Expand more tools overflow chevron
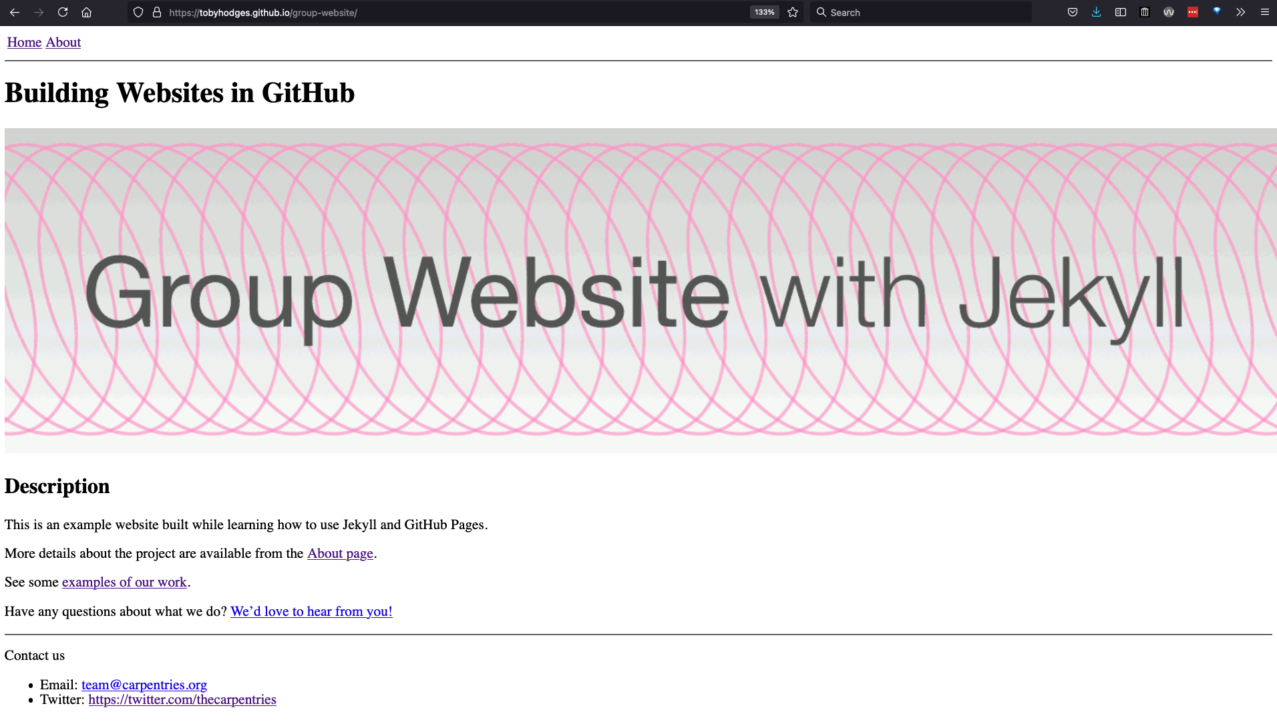This screenshot has width=1277, height=724. (1240, 12)
